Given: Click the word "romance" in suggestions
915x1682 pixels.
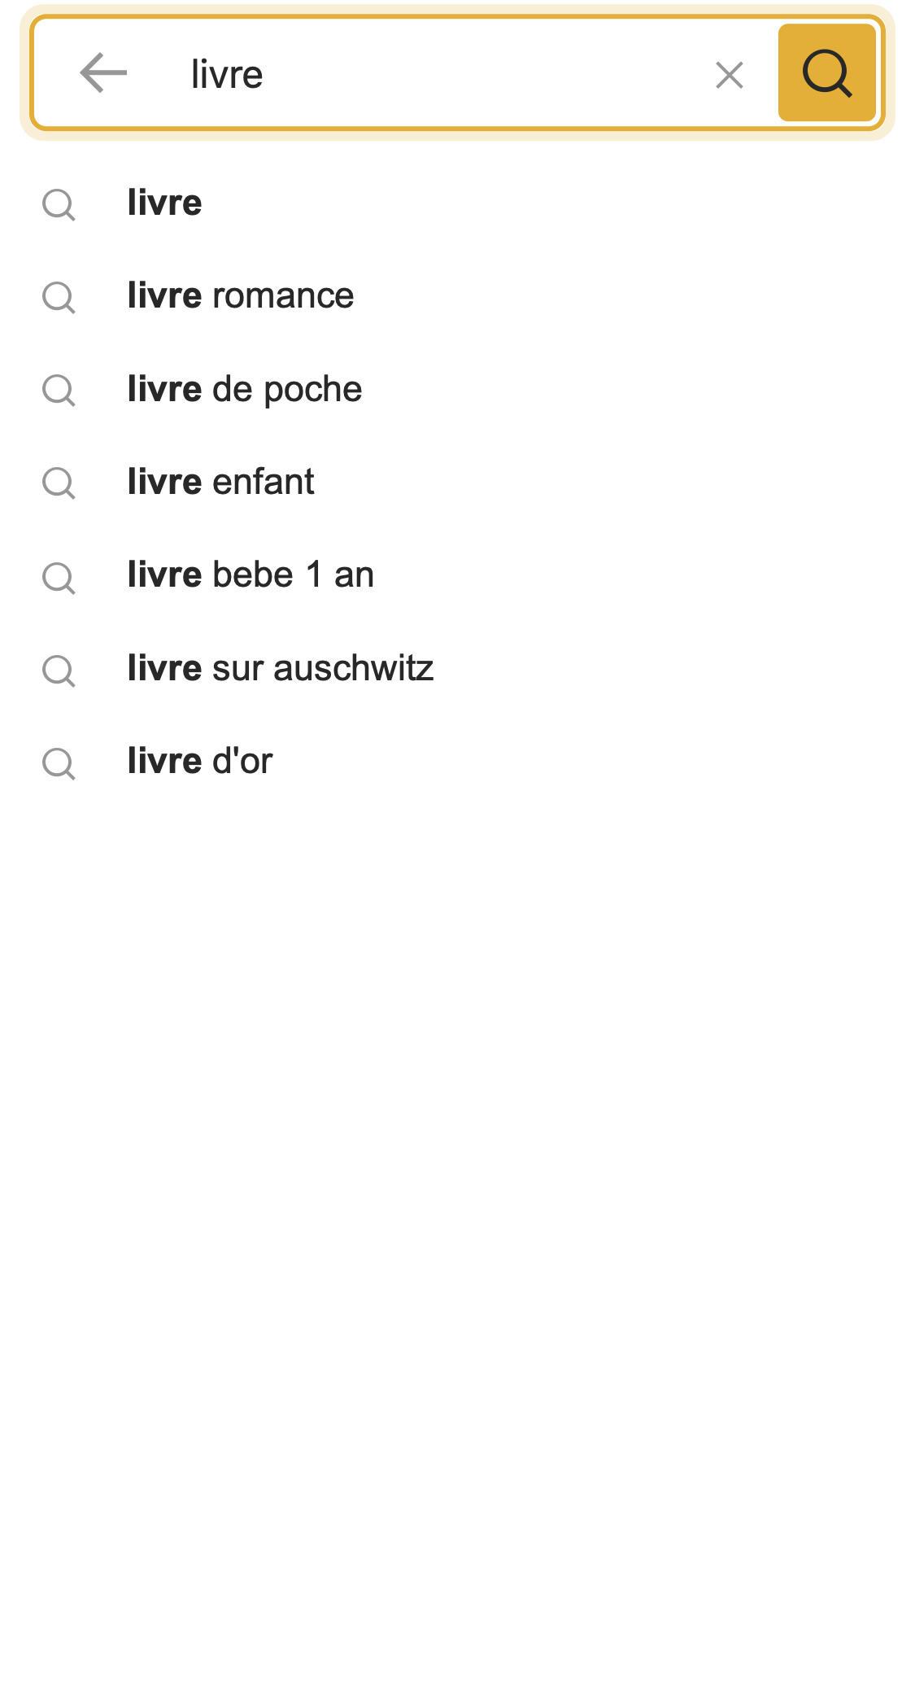Looking at the screenshot, I should [283, 296].
